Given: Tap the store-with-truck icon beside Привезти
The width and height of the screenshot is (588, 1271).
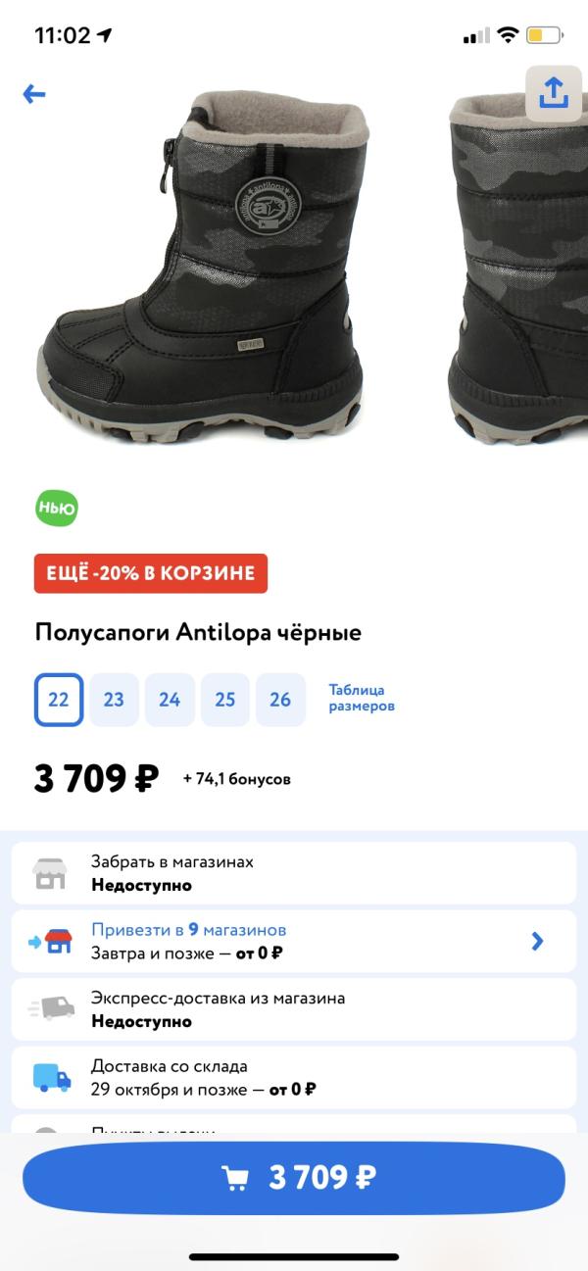Looking at the screenshot, I should coord(46,940).
